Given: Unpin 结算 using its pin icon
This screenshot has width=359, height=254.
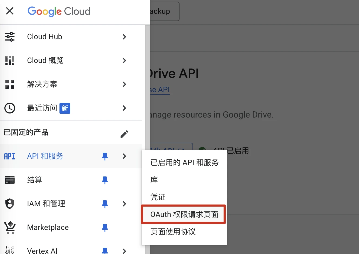Looking at the screenshot, I should click(x=105, y=180).
